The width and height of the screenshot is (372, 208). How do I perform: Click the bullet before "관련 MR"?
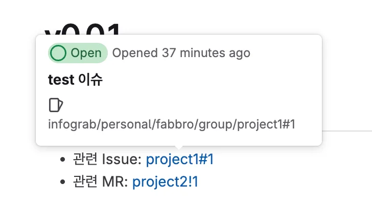[63, 182]
